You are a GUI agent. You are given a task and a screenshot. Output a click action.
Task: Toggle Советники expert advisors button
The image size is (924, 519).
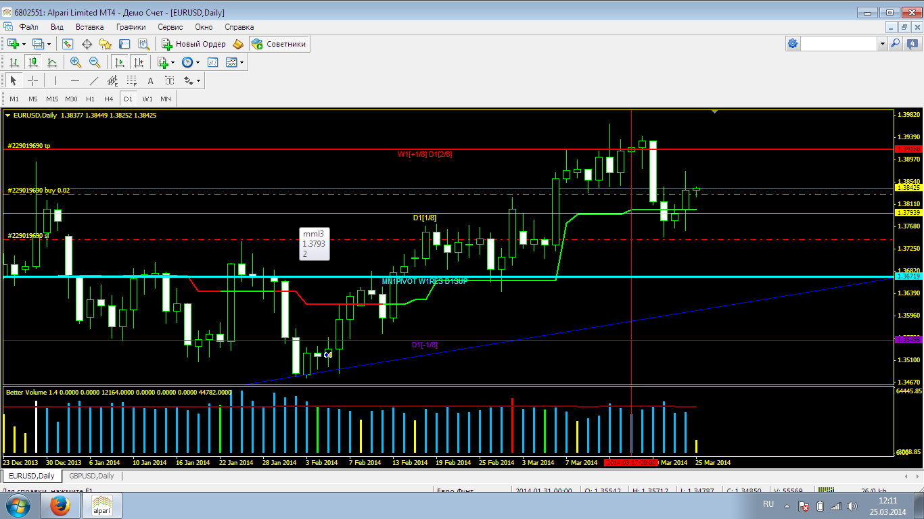(279, 44)
